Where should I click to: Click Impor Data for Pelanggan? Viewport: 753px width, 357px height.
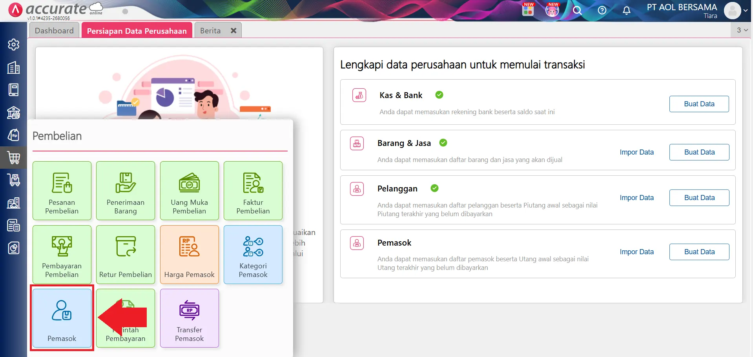pyautogui.click(x=636, y=198)
